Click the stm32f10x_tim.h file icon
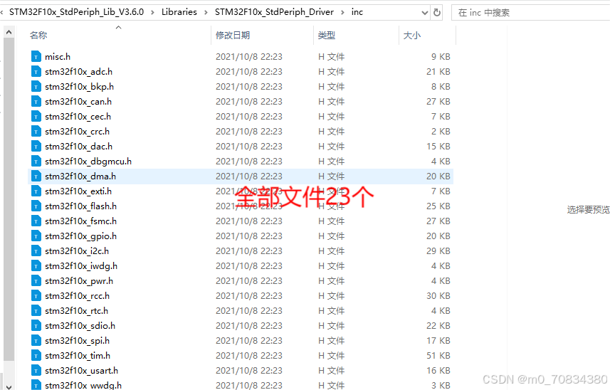Screen dimensions: 610x390 coord(36,356)
